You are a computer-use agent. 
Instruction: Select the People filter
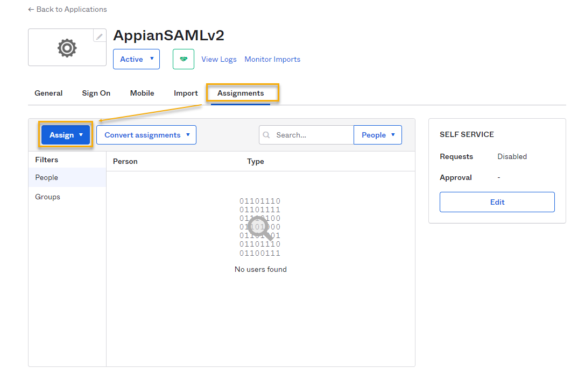pos(67,177)
